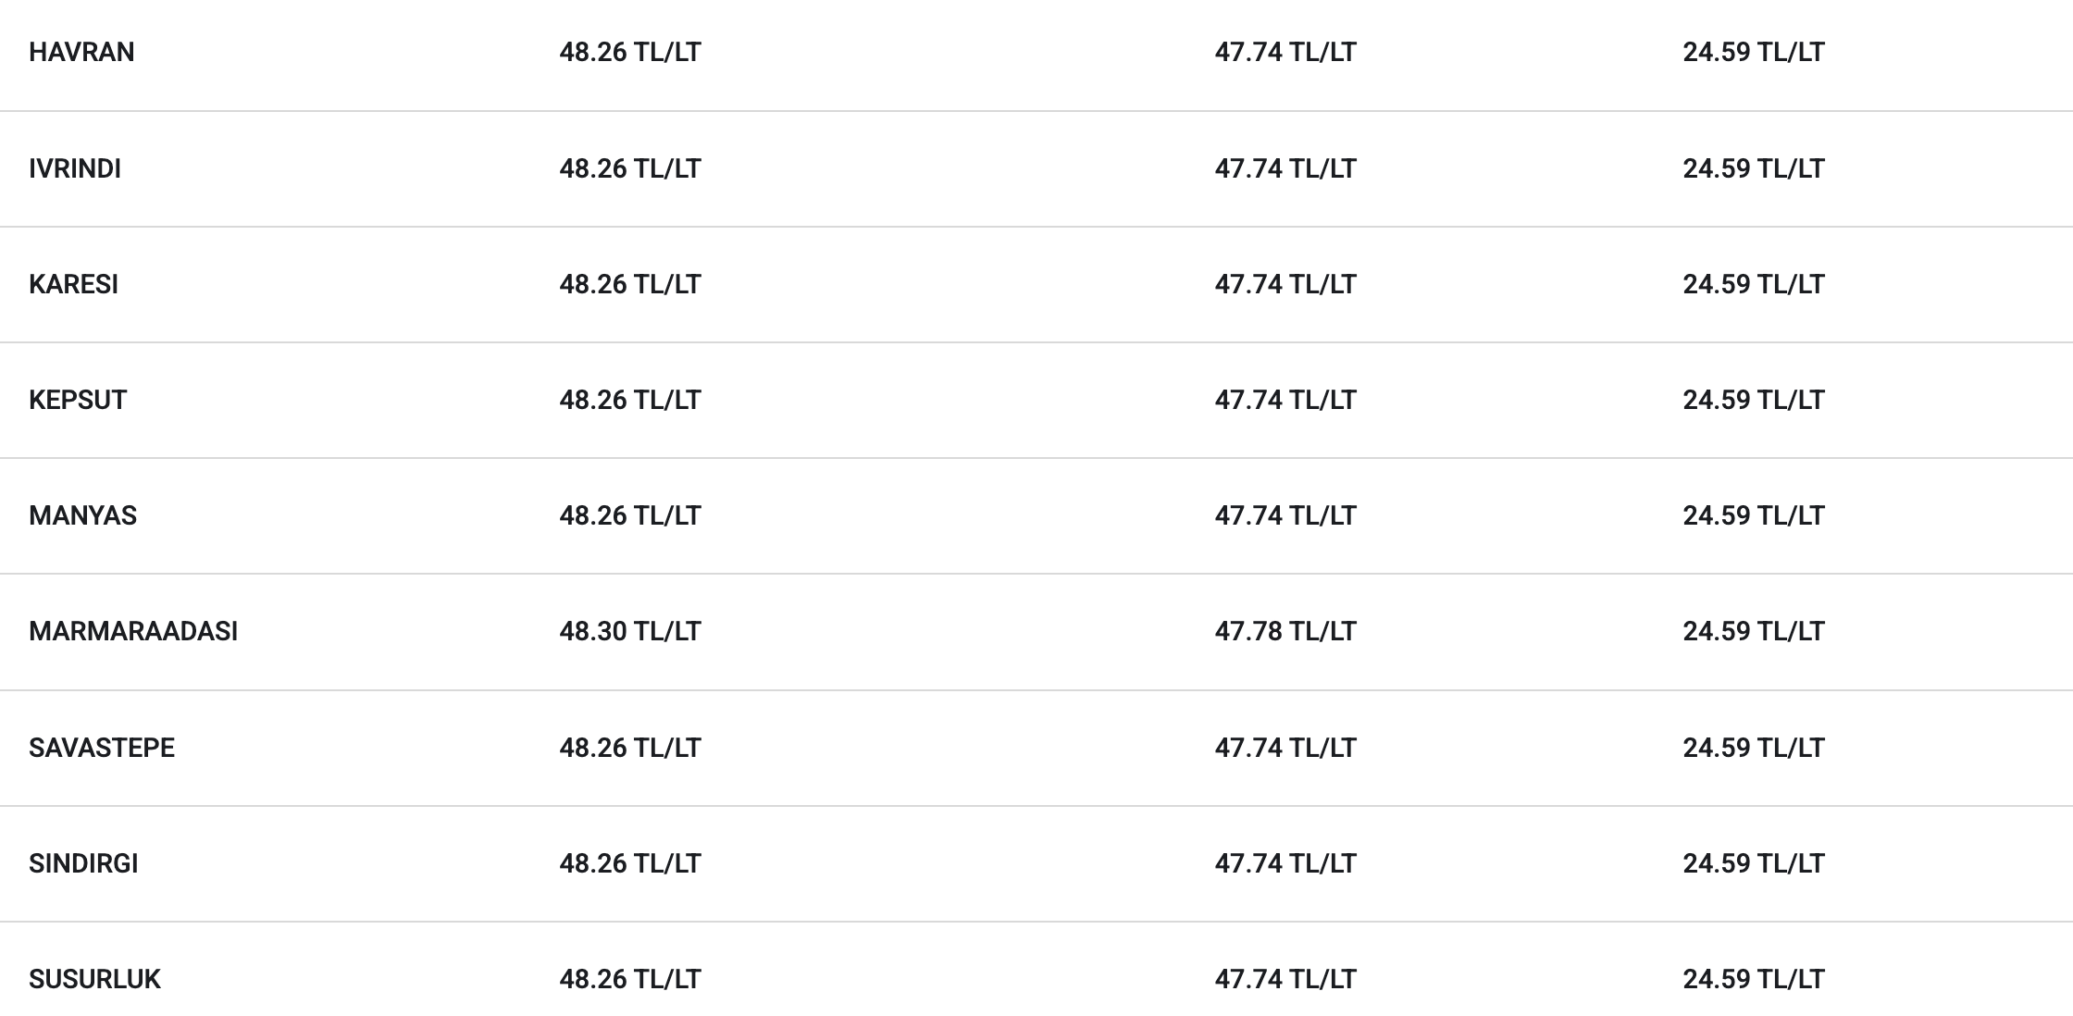The image size is (2073, 1016).
Task: Click the 47.74 TL/LT price in MANYAS row
Action: tap(1285, 515)
